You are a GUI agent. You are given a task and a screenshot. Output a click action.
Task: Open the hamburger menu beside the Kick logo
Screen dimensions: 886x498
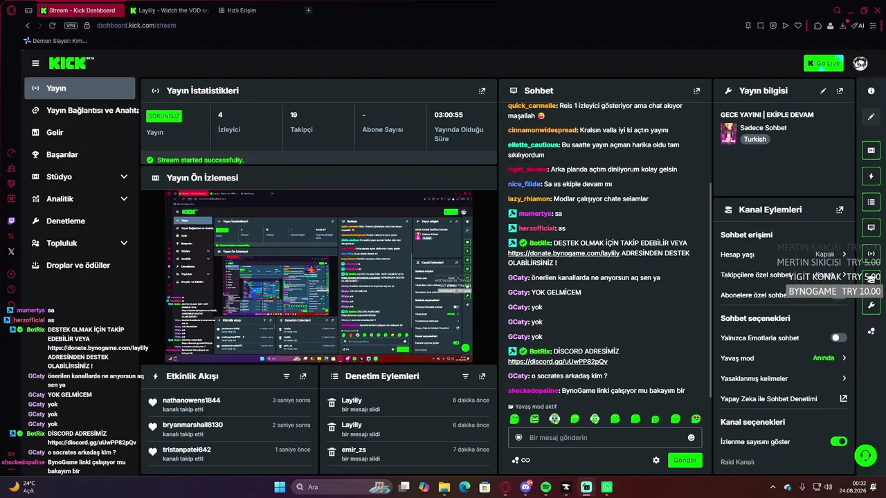35,64
